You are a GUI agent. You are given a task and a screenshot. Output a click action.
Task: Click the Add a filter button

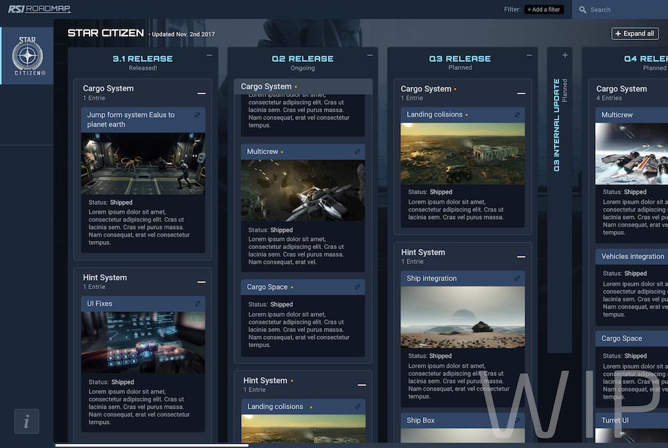(544, 10)
